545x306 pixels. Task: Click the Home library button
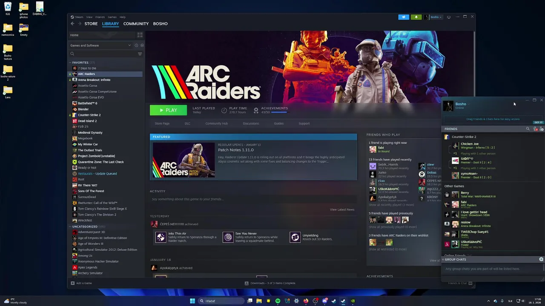point(101,35)
